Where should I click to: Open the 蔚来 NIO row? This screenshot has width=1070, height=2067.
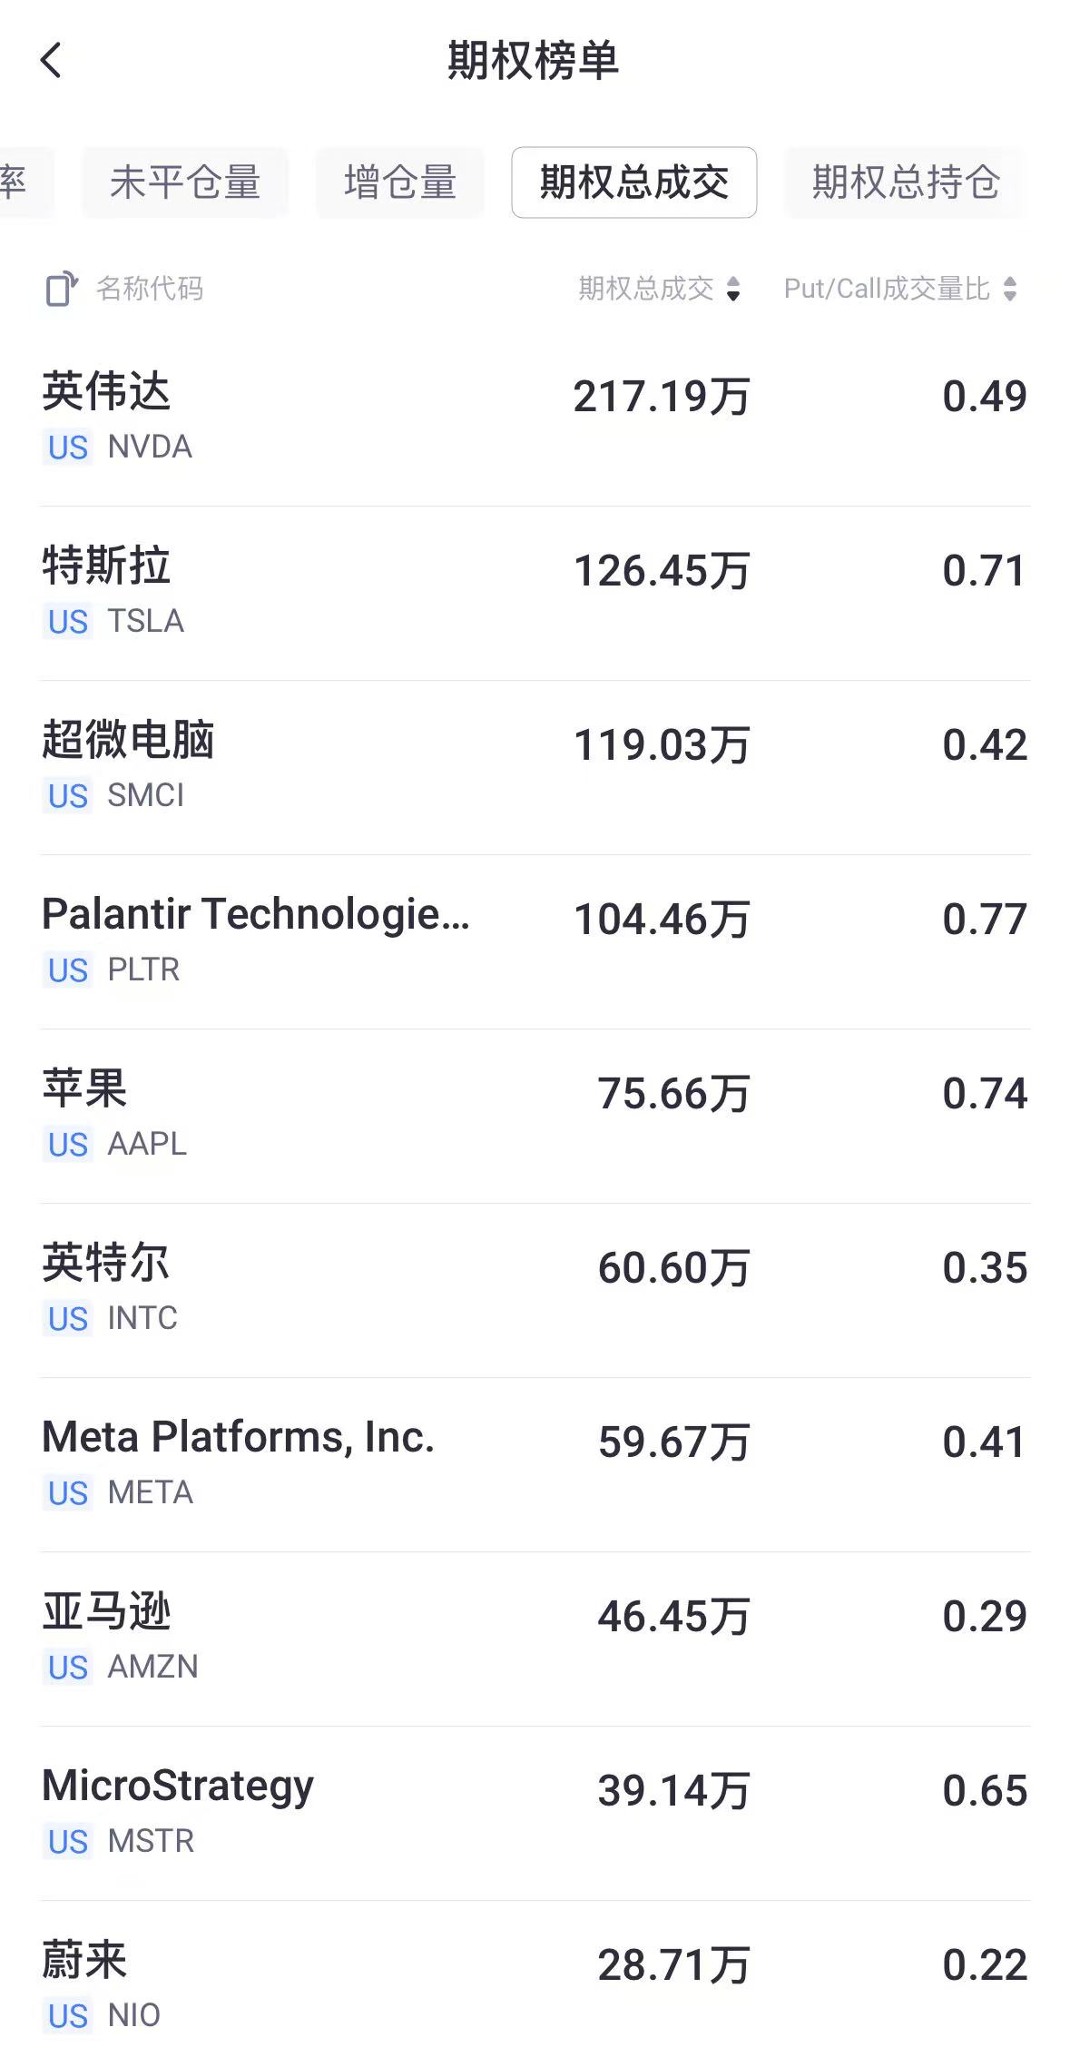pyautogui.click(x=535, y=1985)
